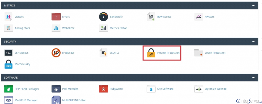This screenshot has height=104, width=262.
Task: Open the Webalizer bar chart icon
Action: pos(56,28)
